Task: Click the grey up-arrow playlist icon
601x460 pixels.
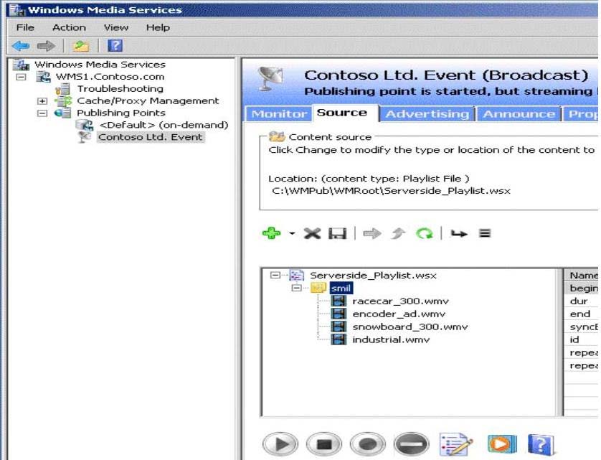Action: (398, 233)
